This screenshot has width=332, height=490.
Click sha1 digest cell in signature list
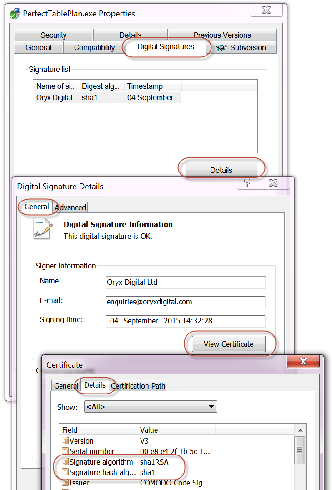pyautogui.click(x=90, y=97)
